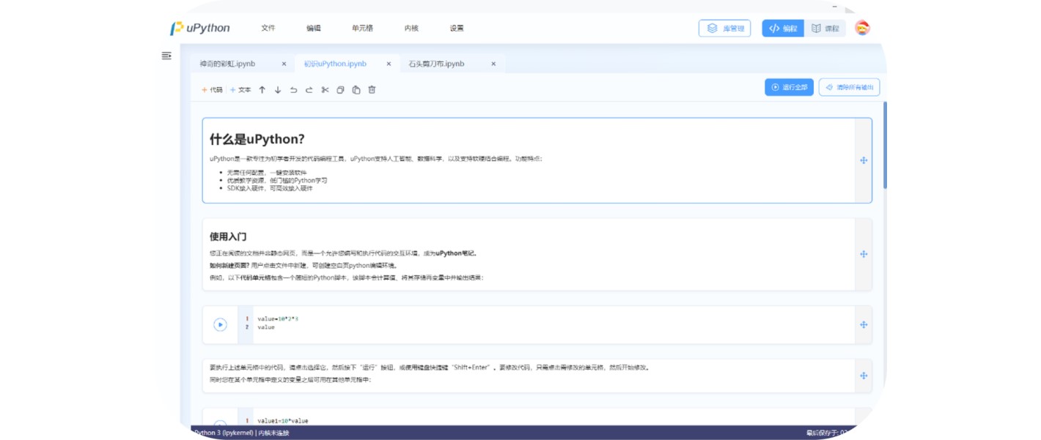This screenshot has width=1041, height=440.
Task: Switch to the 石头剪刀布.ipynb tab
Action: (436, 64)
